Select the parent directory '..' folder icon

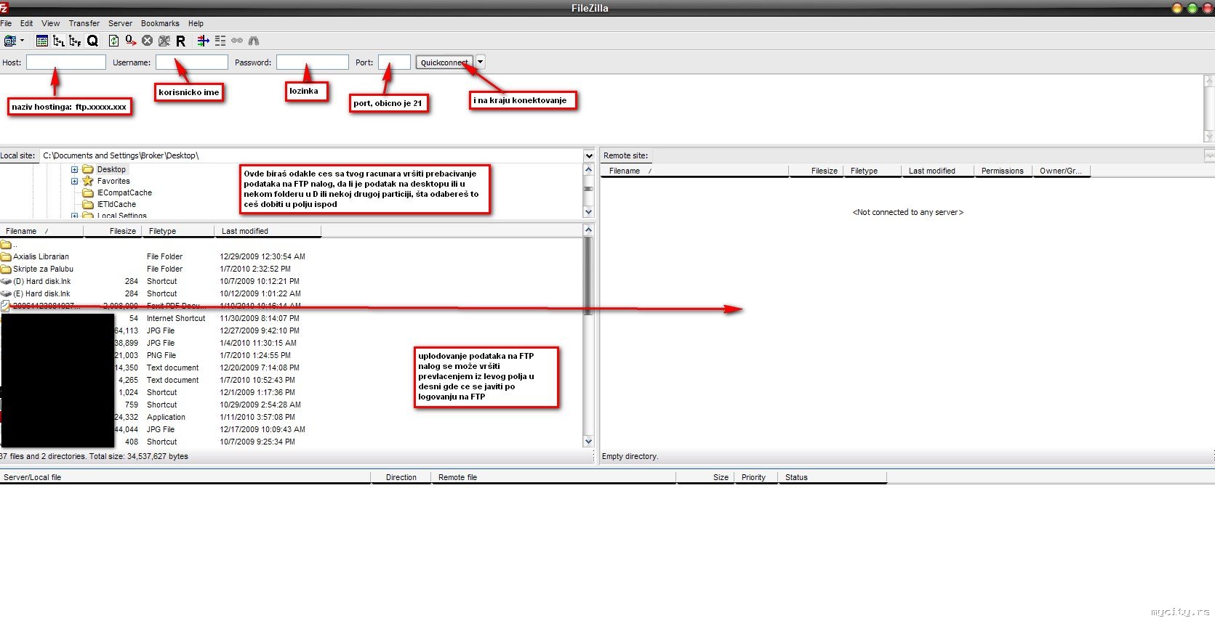click(6, 245)
